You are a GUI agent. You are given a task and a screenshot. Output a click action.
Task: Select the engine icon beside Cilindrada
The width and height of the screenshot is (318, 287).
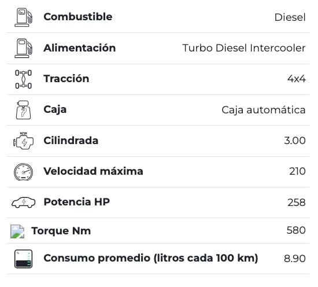pos(23,141)
